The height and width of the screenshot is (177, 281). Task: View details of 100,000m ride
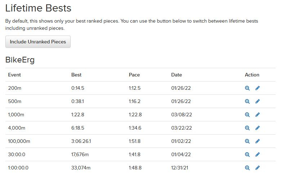247,141
